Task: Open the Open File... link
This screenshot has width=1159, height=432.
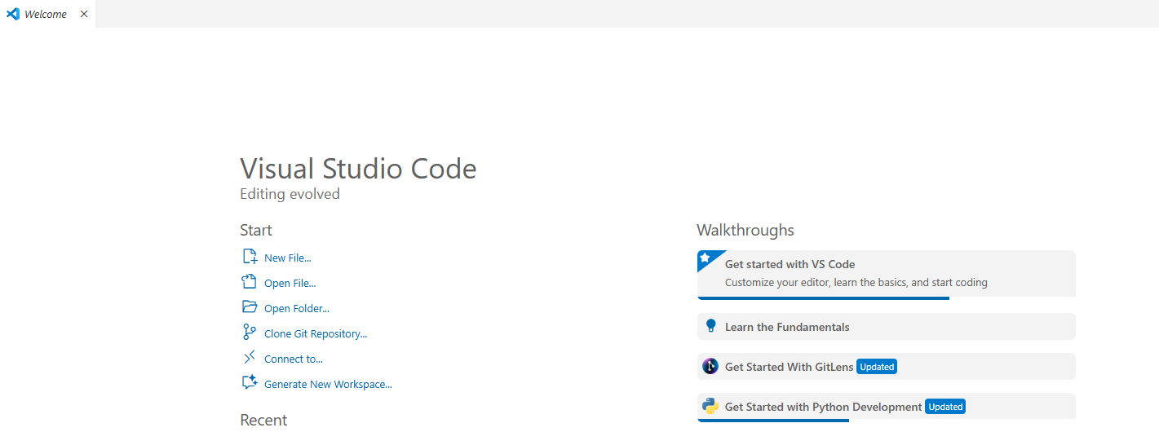Action: pyautogui.click(x=290, y=283)
